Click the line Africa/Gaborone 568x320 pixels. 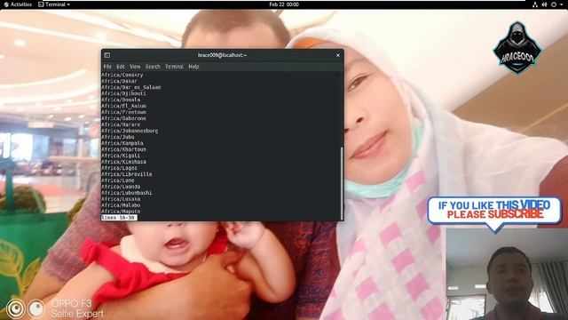click(123, 118)
